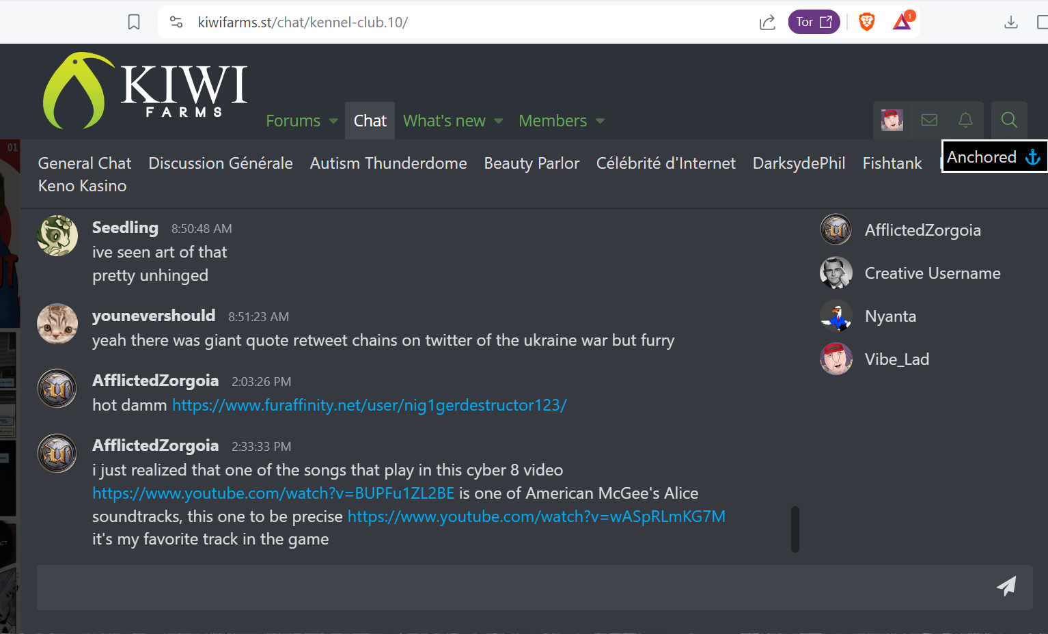Click Nyanta in the user list

click(x=890, y=316)
